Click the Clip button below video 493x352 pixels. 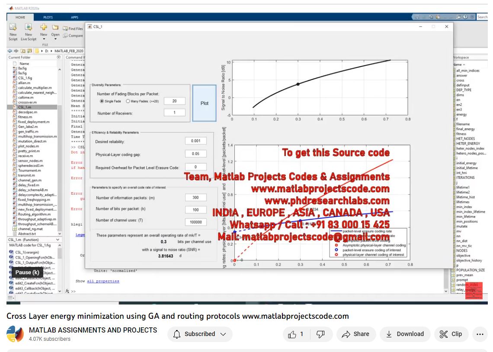click(451, 334)
